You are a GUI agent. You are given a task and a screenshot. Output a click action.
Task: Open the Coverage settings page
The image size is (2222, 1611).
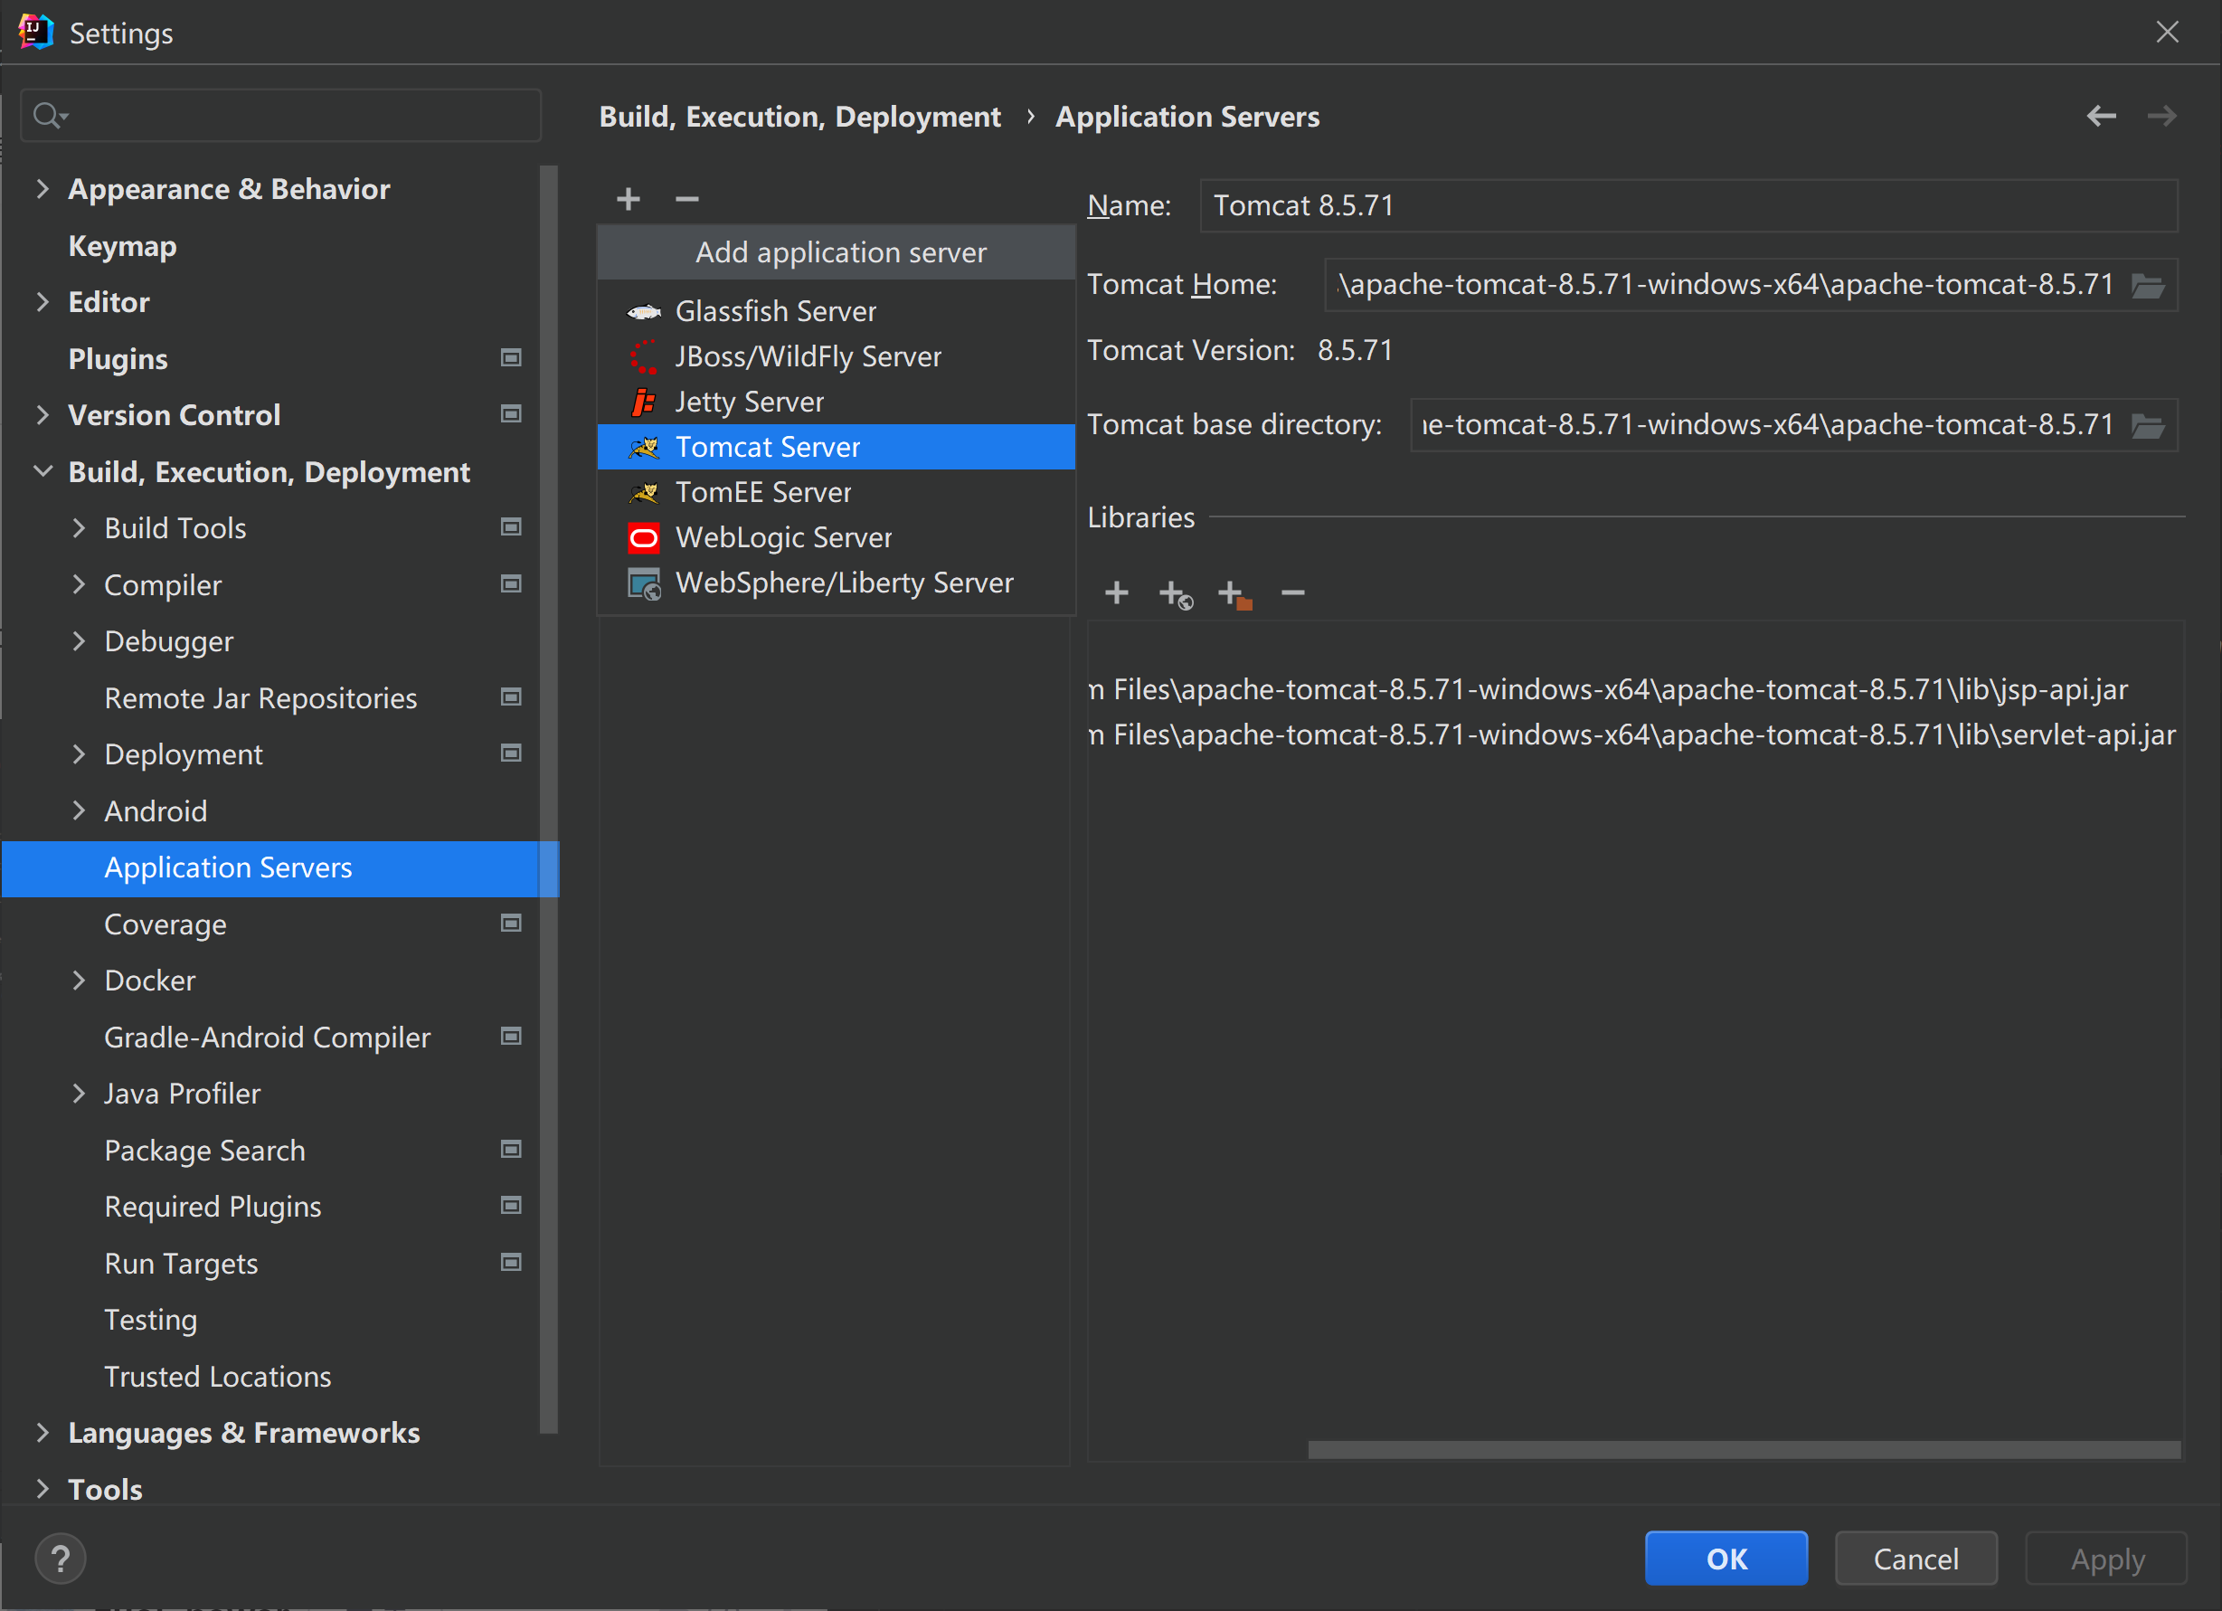point(165,924)
